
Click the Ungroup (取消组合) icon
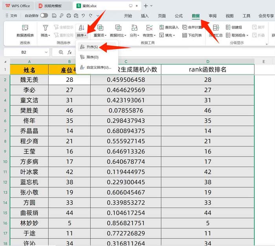228,35
